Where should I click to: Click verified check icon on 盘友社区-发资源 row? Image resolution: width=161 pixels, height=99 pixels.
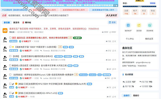click(x=20, y=41)
